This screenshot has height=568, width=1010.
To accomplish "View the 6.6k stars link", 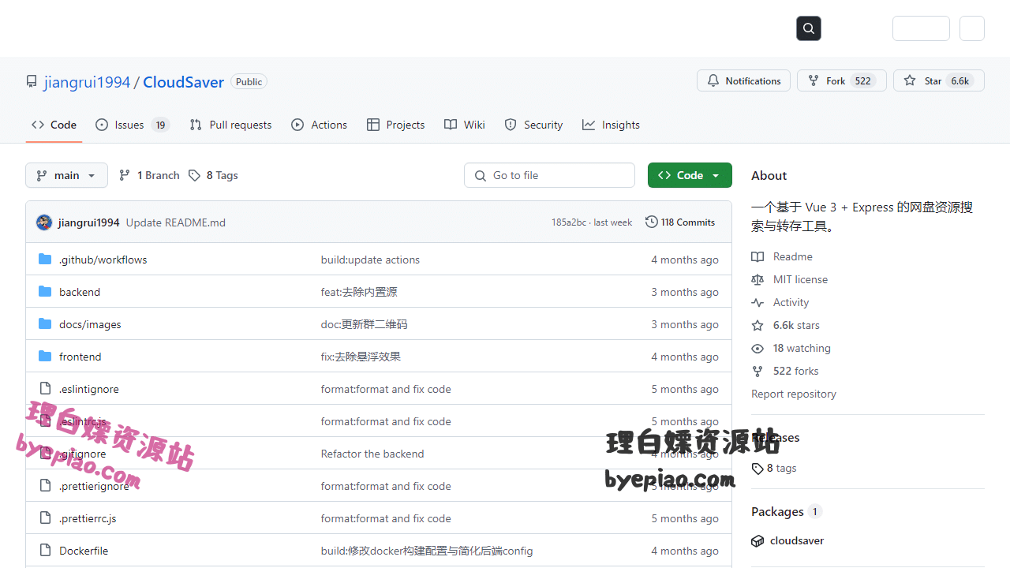I will pyautogui.click(x=786, y=325).
